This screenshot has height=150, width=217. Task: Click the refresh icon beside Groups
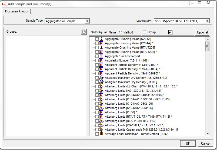(x=84, y=32)
